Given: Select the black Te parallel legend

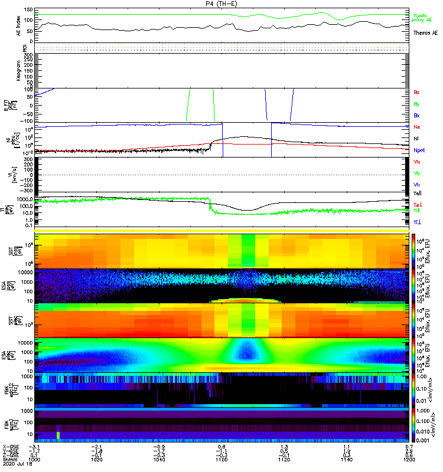Looking at the screenshot, I should coord(418,194).
